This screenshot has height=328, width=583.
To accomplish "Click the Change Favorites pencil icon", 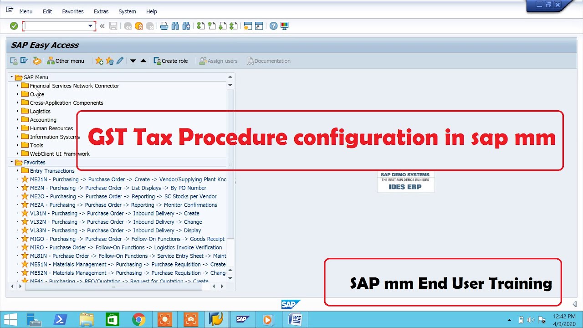I will [120, 61].
